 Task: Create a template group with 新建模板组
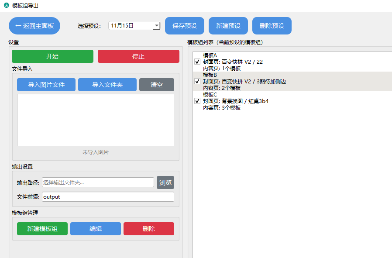[42, 228]
